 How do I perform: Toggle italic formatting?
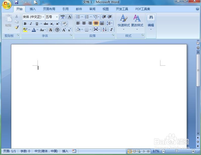click(x=31, y=24)
